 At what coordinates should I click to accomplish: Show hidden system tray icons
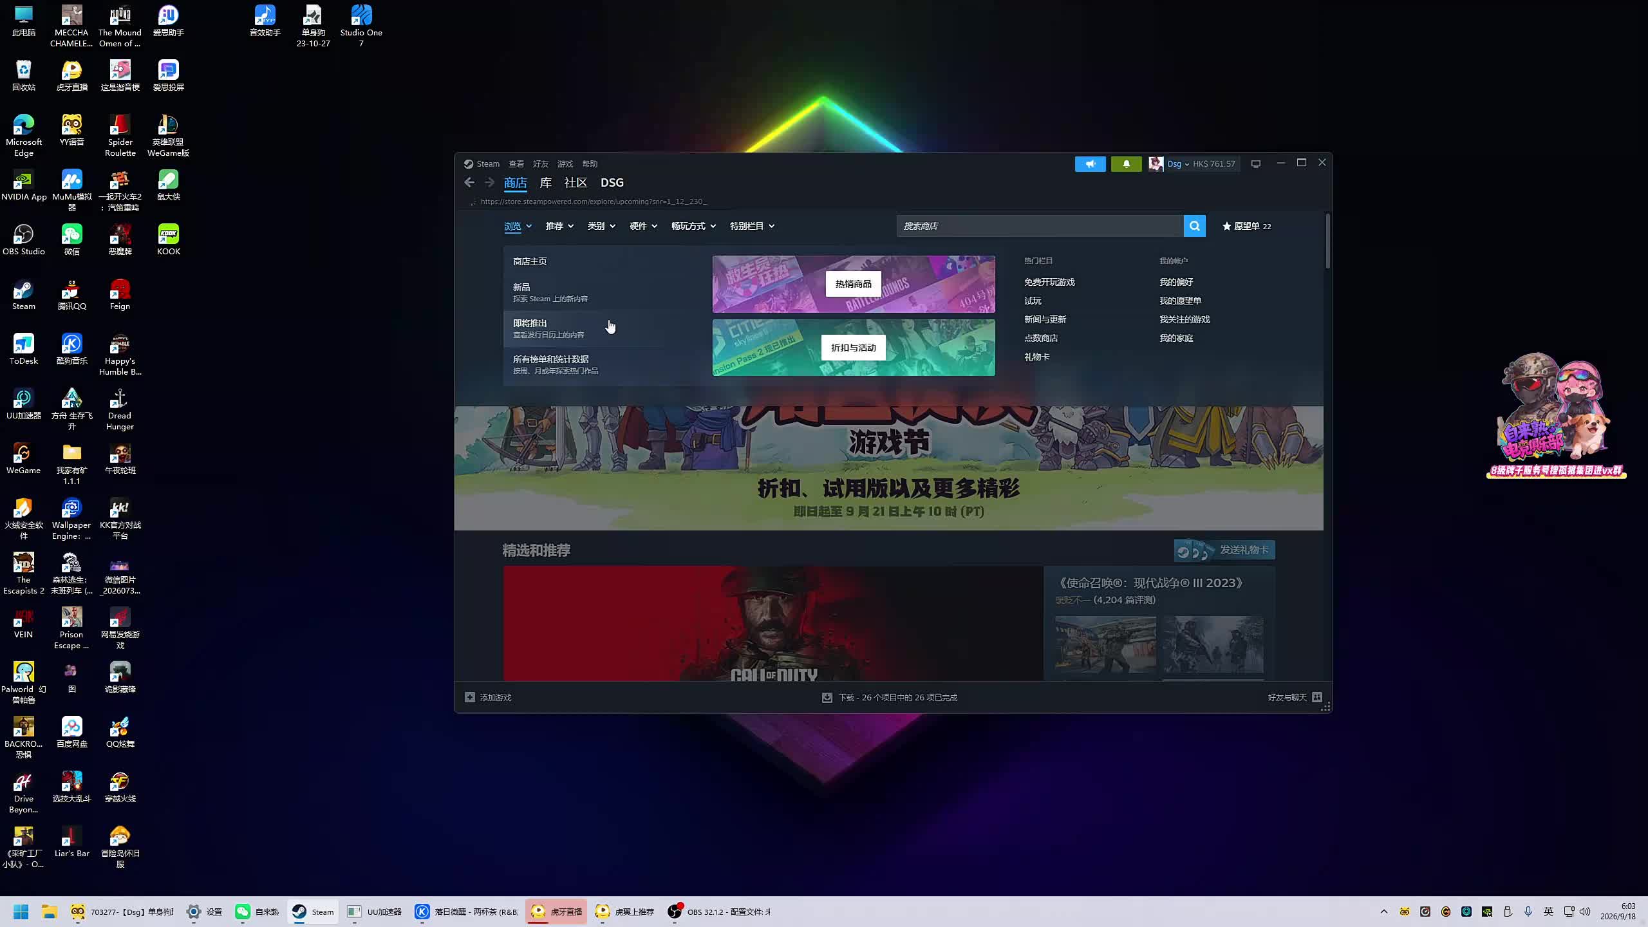click(x=1384, y=912)
